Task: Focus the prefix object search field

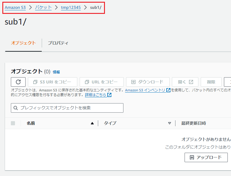Action: [x=67, y=108]
